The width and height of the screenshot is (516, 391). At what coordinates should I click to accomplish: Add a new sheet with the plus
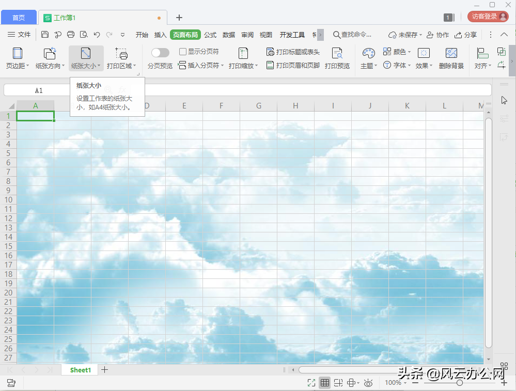click(x=105, y=370)
